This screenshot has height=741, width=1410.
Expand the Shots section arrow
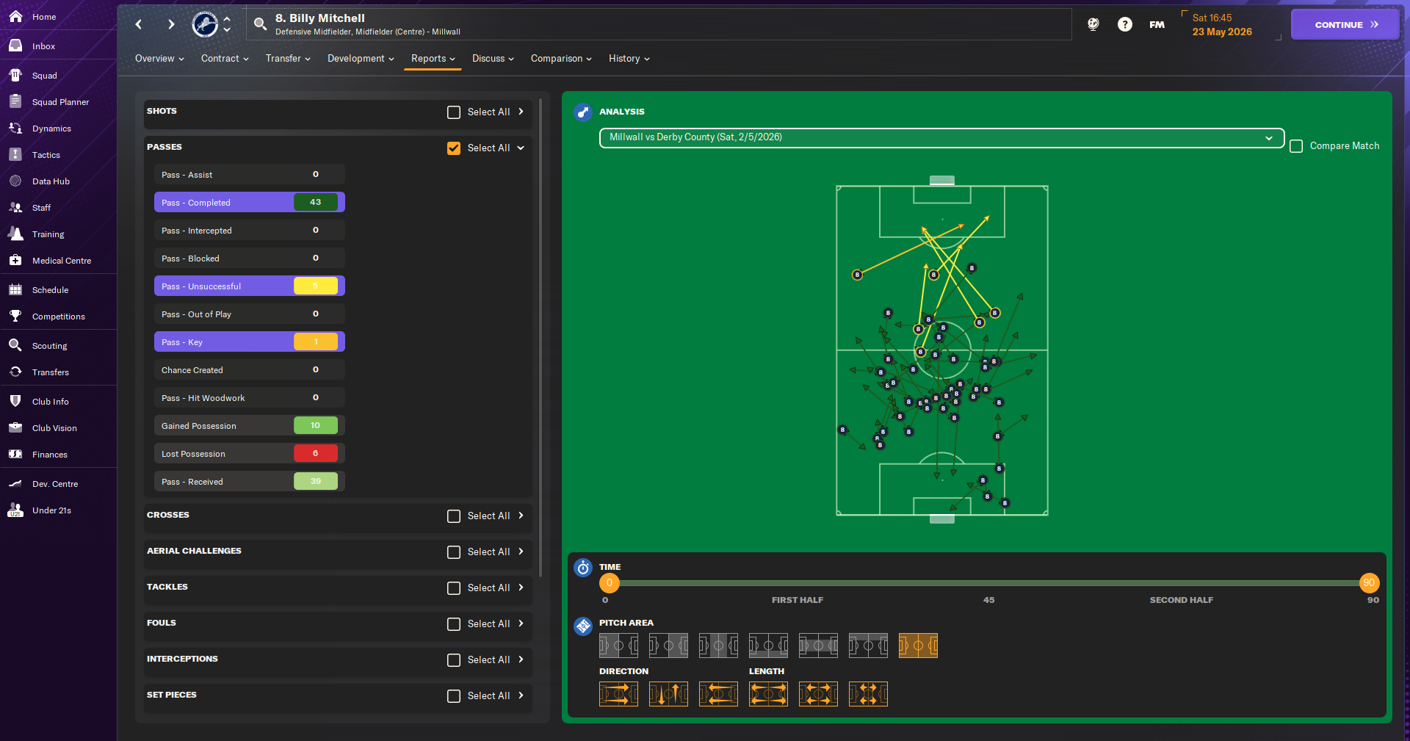pyautogui.click(x=521, y=112)
